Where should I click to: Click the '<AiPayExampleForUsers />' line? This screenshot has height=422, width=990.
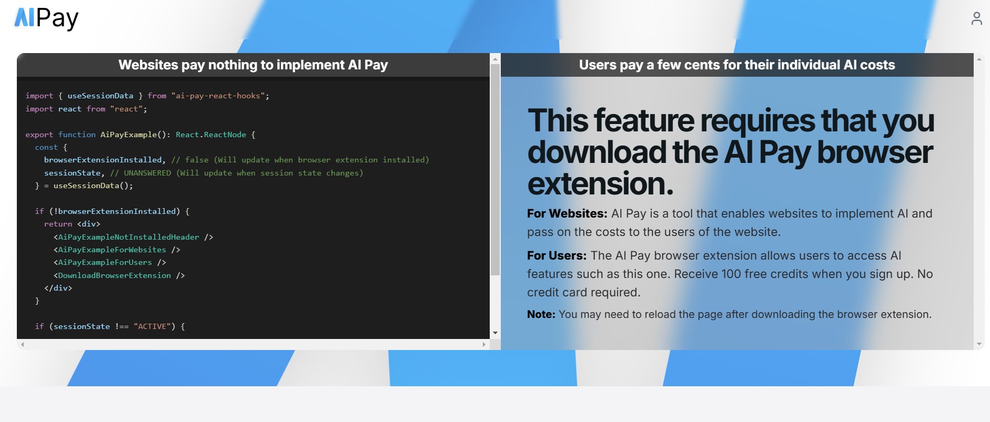click(x=110, y=262)
